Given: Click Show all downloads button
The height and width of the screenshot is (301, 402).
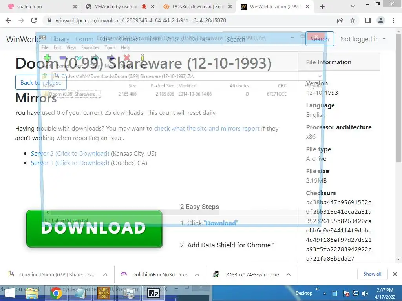Looking at the screenshot, I should (x=372, y=274).
